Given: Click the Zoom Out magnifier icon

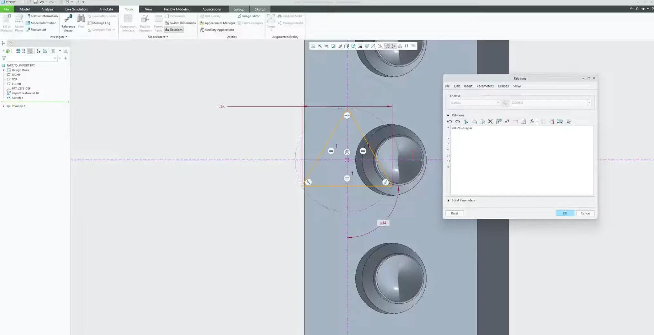Looking at the screenshot, I should coord(326,46).
